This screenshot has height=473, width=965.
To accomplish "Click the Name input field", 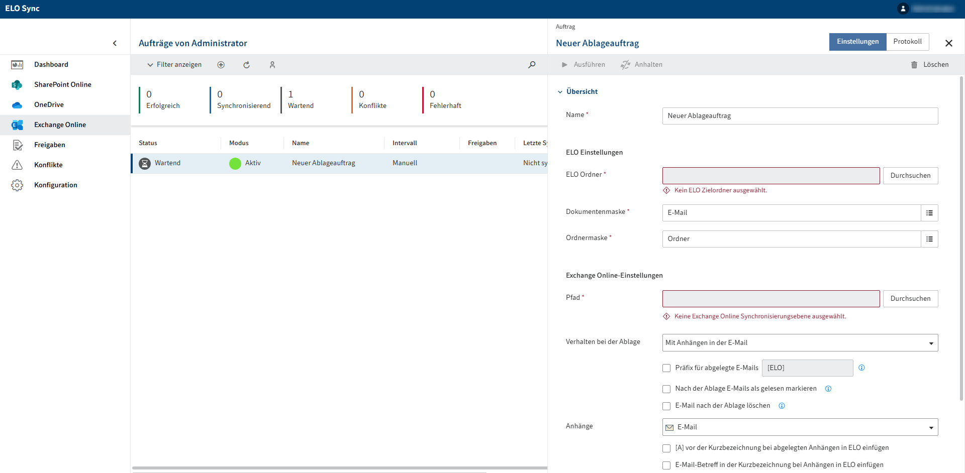I will click(x=800, y=116).
